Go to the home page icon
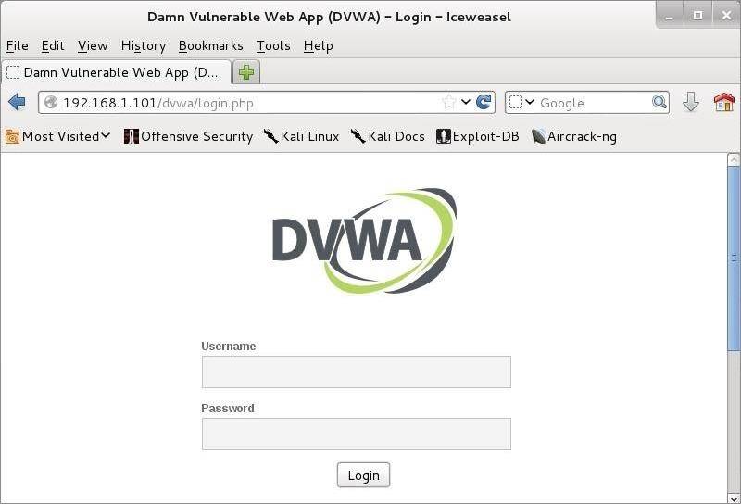This screenshot has width=741, height=504. [x=724, y=102]
